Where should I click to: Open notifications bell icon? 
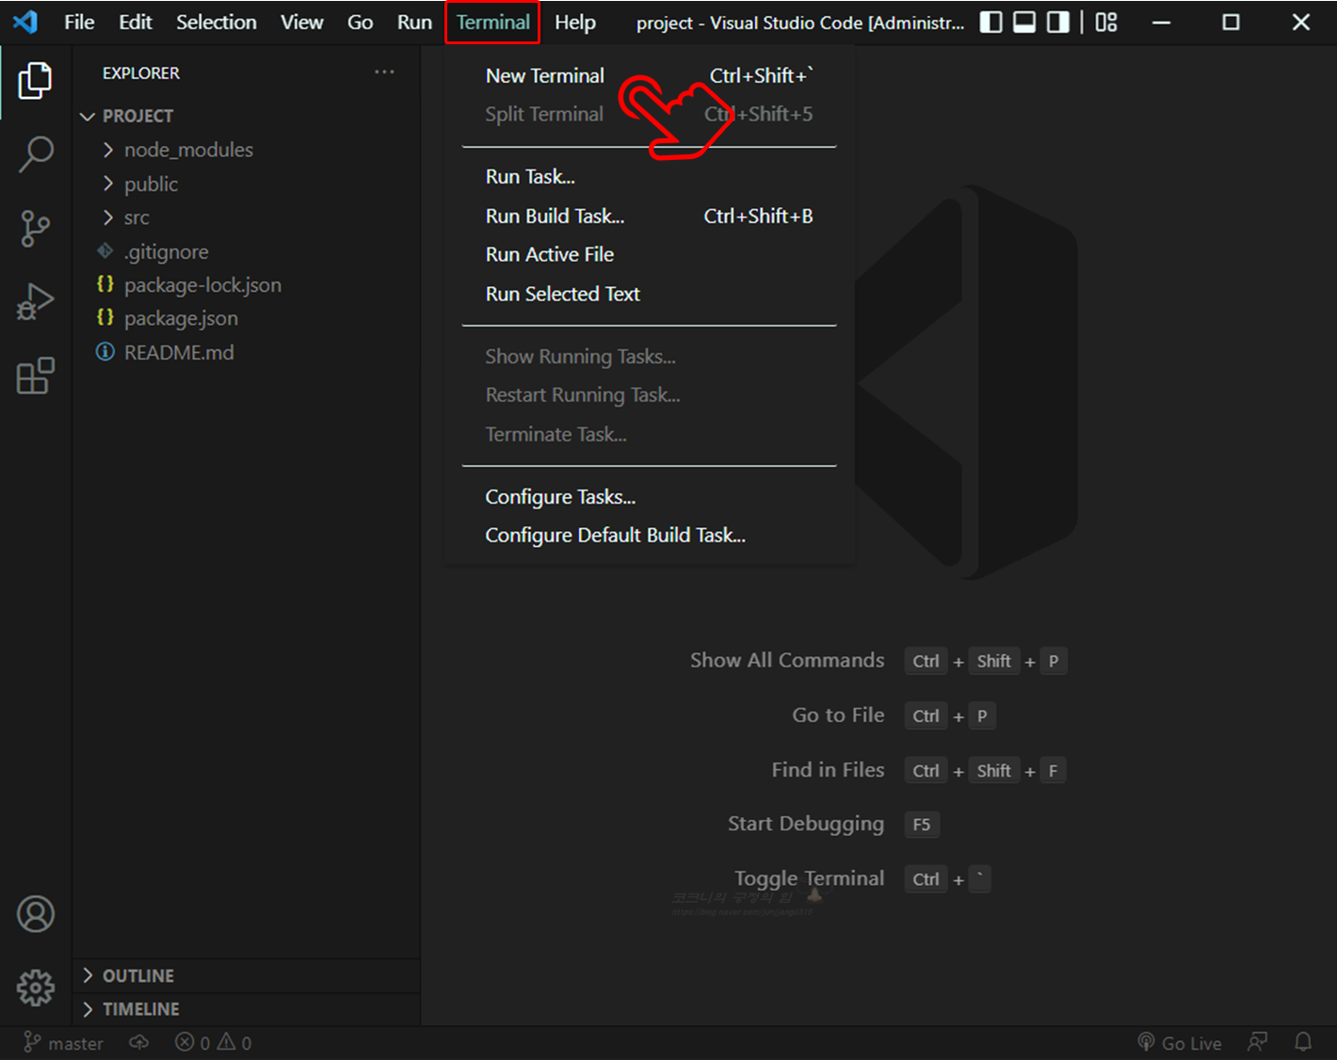click(1303, 1042)
